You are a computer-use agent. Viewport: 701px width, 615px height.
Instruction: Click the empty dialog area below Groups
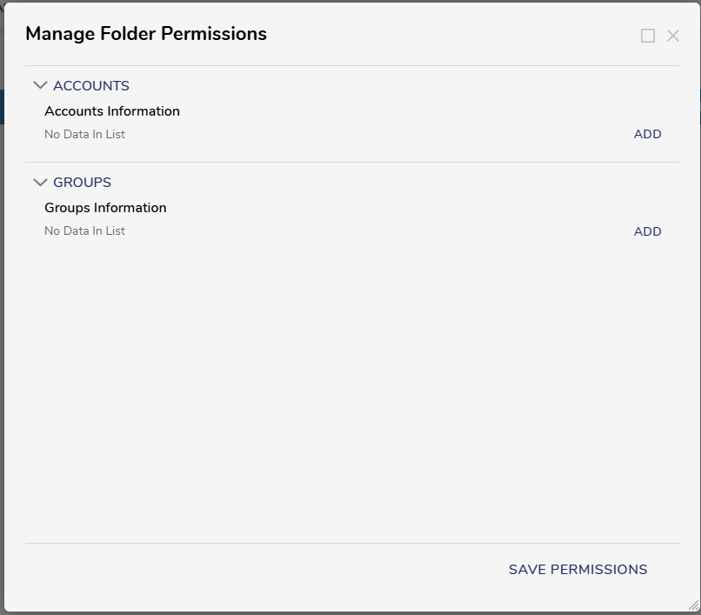[x=352, y=389]
